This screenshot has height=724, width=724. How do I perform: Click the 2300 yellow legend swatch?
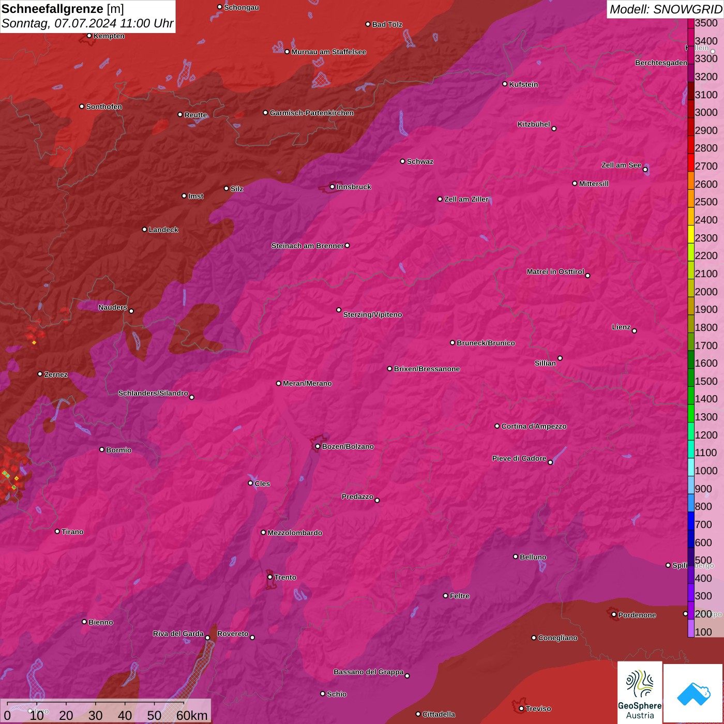pyautogui.click(x=691, y=234)
